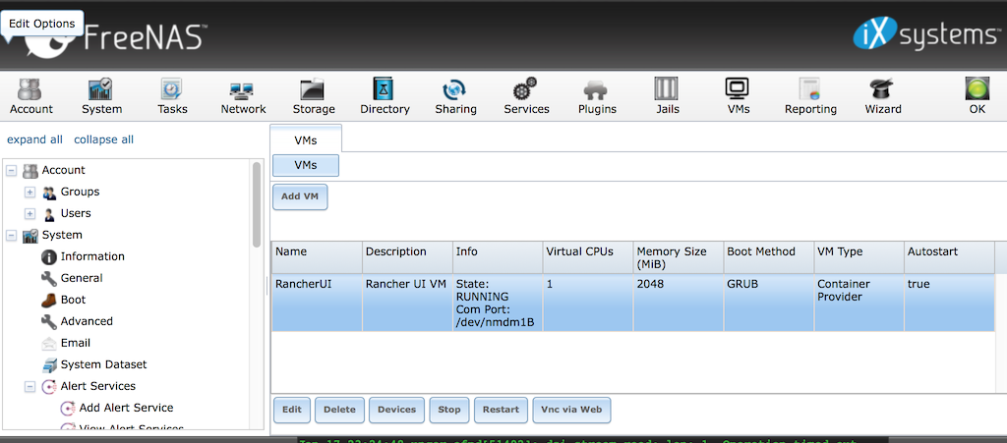
Task: Open the Plugins toolbar icon
Action: [x=597, y=96]
